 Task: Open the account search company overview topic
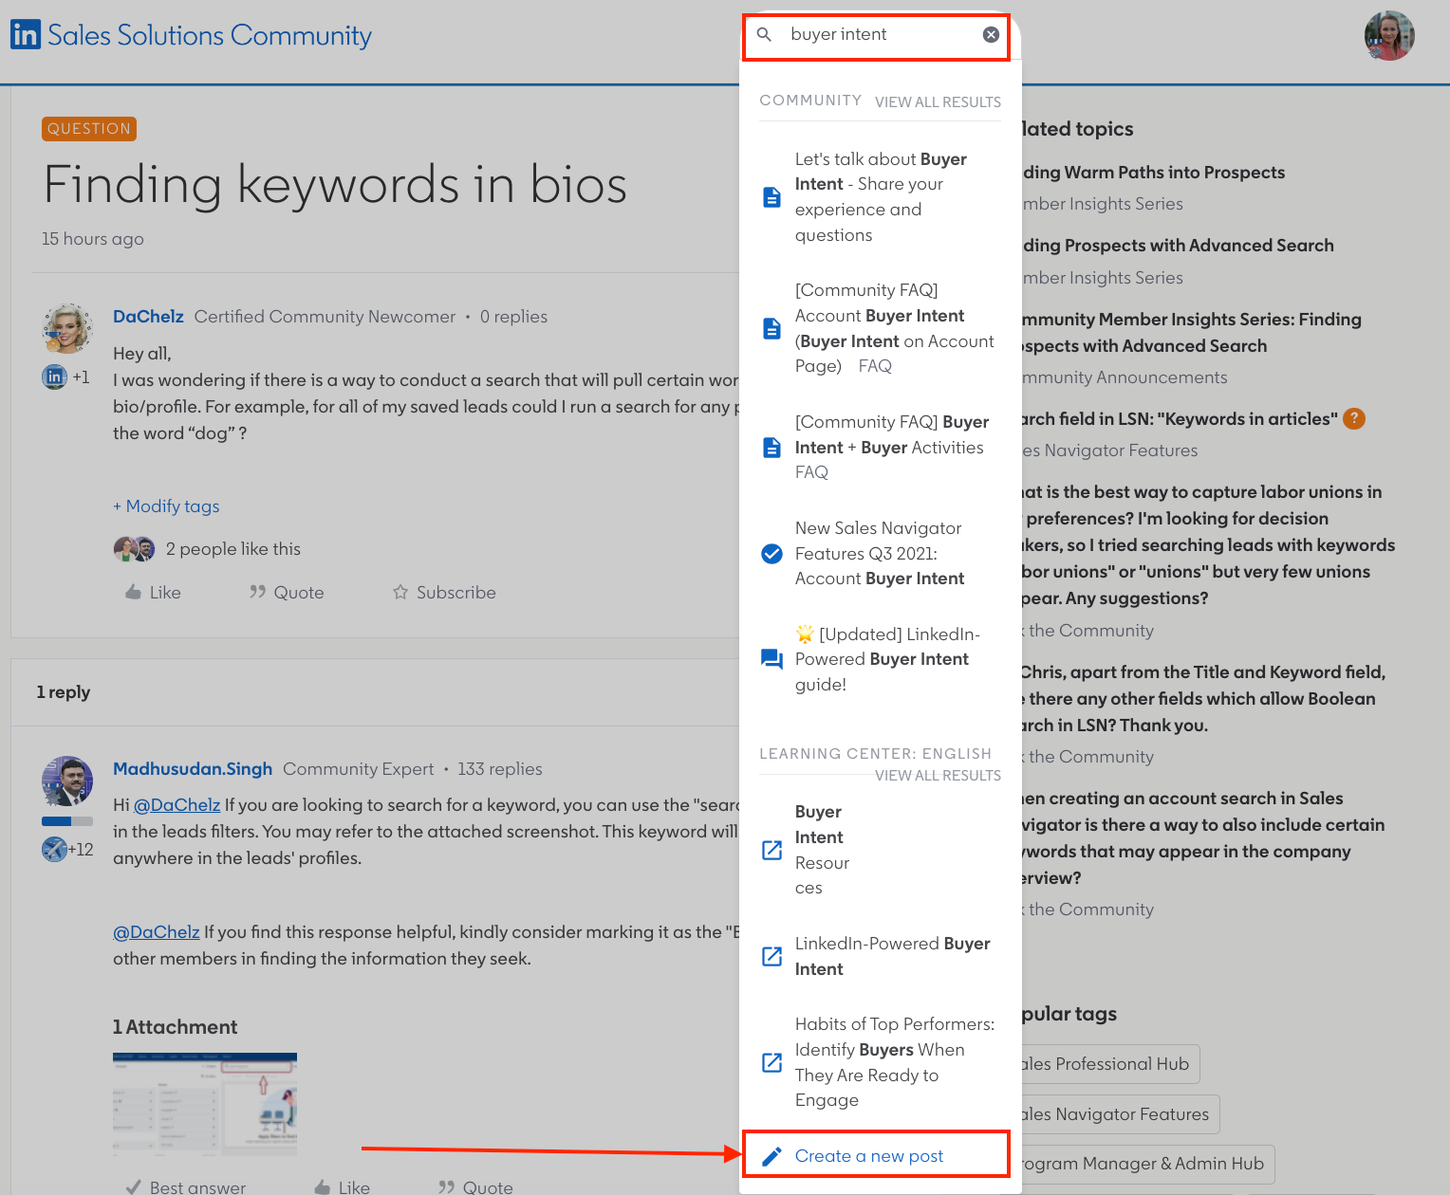(1203, 838)
